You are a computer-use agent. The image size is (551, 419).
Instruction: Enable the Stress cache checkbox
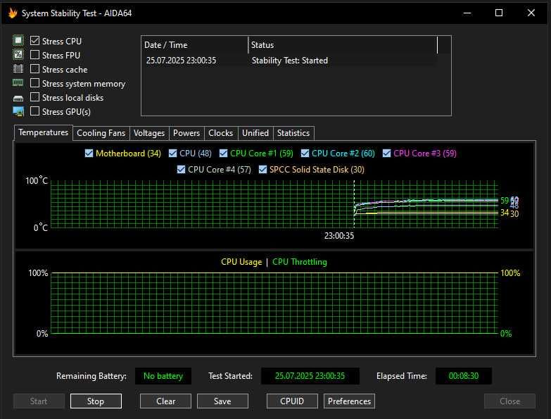tap(34, 69)
